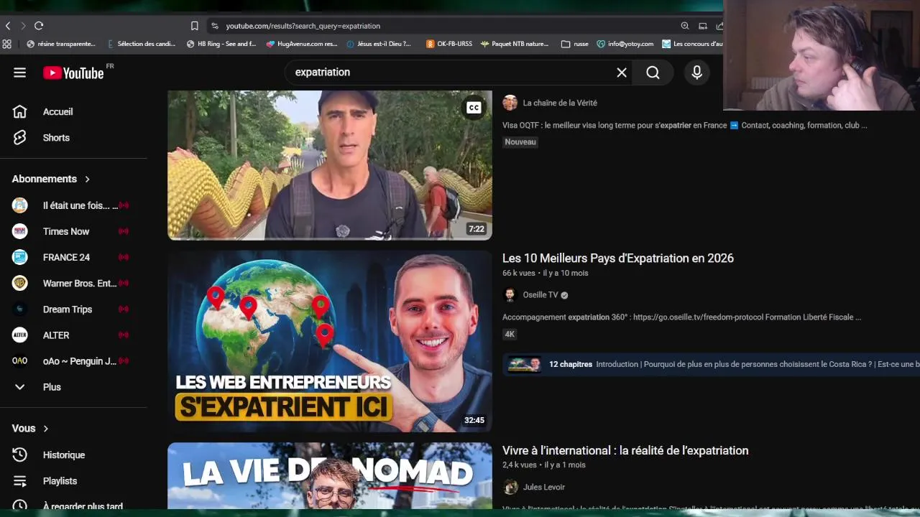
Task: Open the YouTube hamburger guide menu
Action: pyautogui.click(x=19, y=73)
